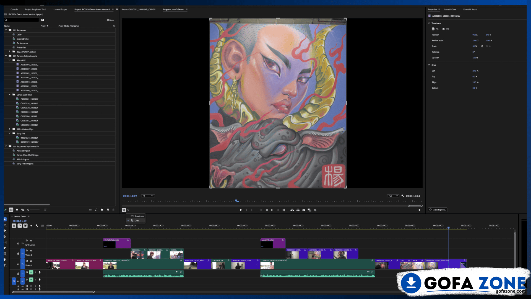Step forward one frame in Program monitor

pos(278,210)
